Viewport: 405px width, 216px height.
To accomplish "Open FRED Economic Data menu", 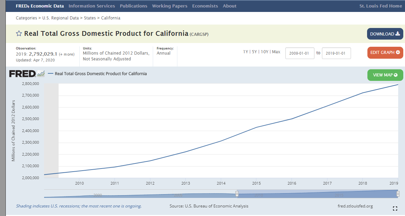I will 40,6.
